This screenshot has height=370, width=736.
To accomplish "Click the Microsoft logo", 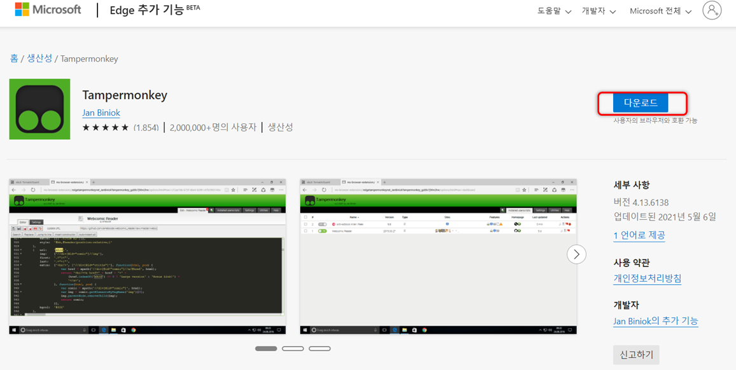I will point(48,10).
